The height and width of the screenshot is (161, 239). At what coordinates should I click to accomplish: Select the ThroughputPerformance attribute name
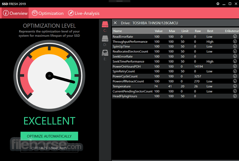coord(130,41)
